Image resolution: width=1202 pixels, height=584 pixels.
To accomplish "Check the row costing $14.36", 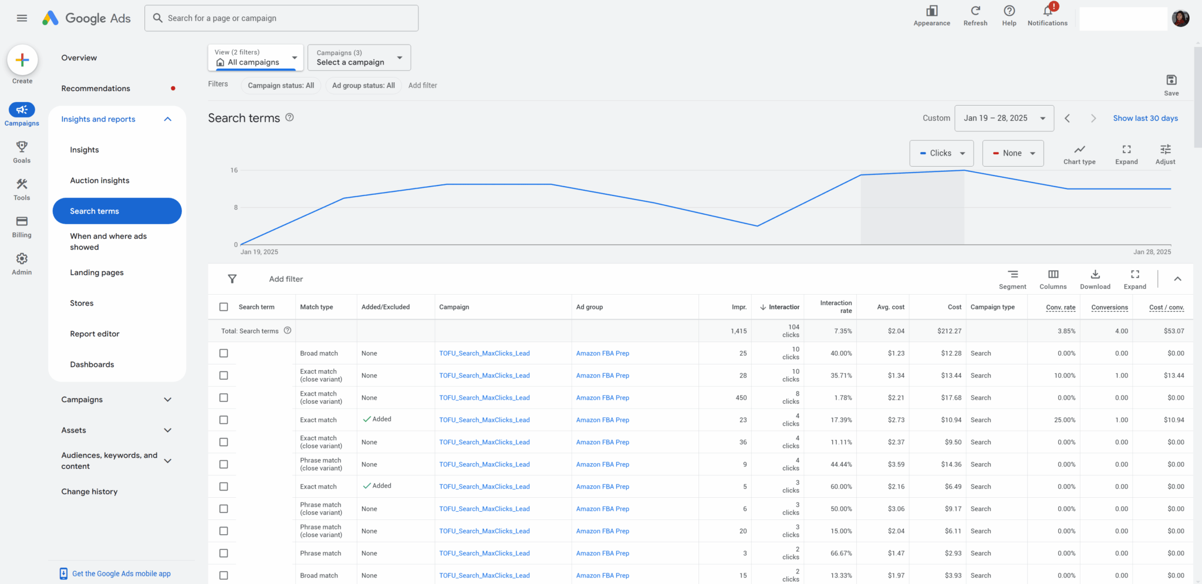I will coord(224,464).
